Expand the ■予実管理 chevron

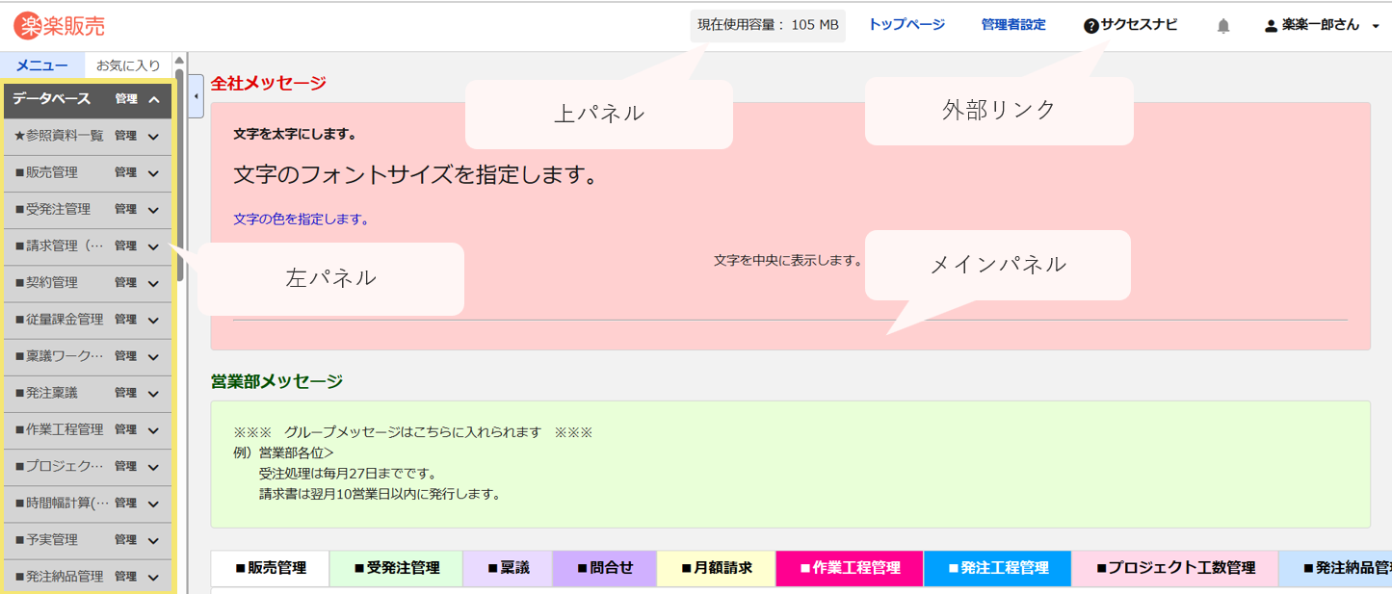[154, 540]
